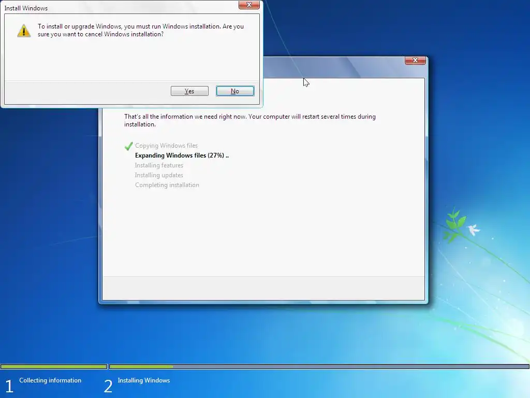Click the 'Collecting information' stage label
Screen dimensions: 530x398
click(x=50, y=380)
